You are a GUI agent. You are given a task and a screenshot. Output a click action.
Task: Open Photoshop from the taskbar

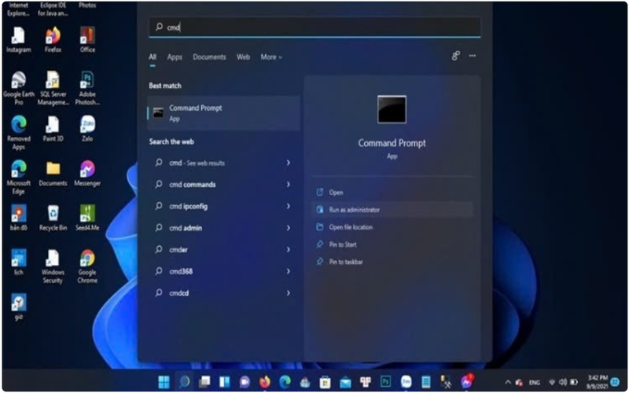tap(385, 382)
